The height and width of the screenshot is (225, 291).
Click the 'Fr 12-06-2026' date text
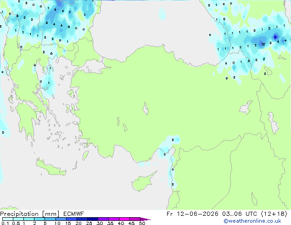point(192,214)
